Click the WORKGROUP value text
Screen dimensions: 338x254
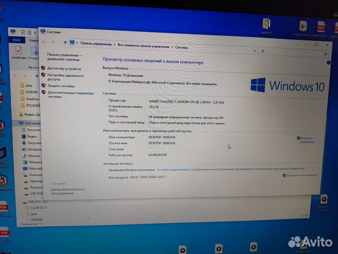tap(157, 155)
